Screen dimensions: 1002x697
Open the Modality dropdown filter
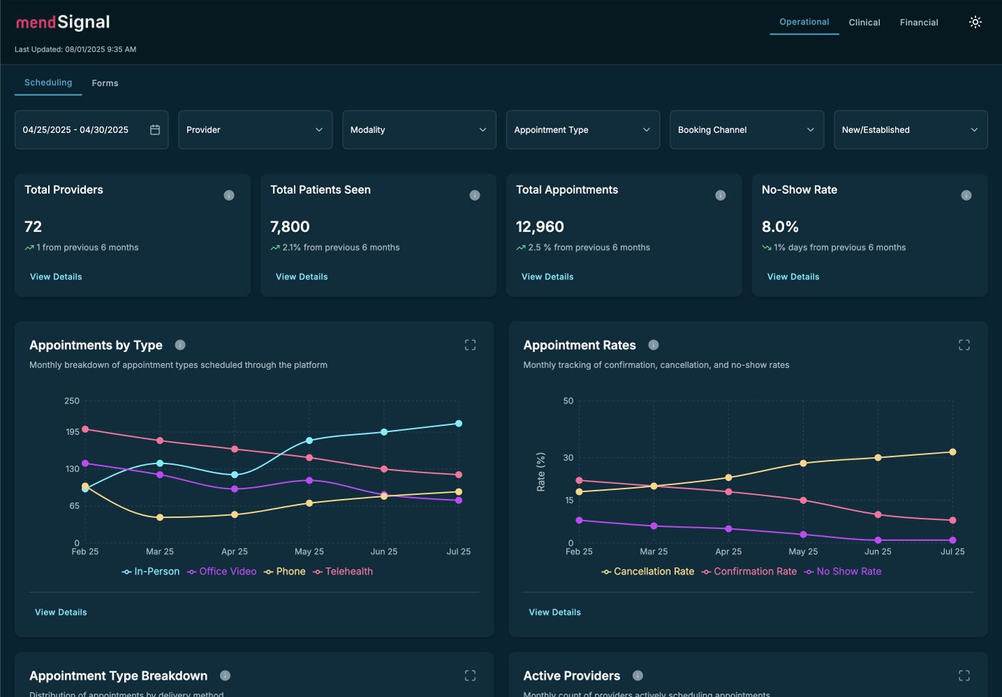point(419,130)
